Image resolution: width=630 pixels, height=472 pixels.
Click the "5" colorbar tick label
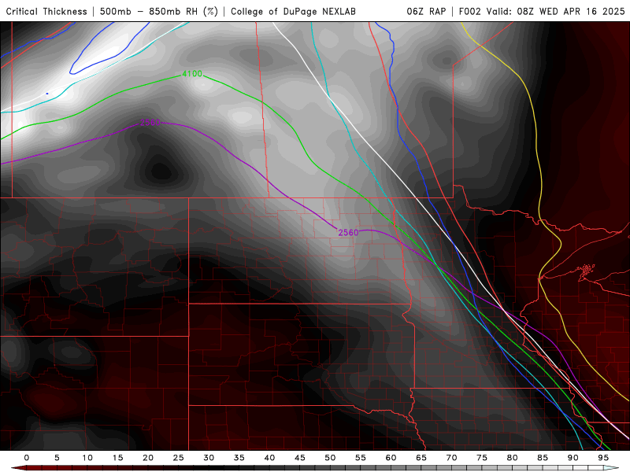pyautogui.click(x=57, y=458)
